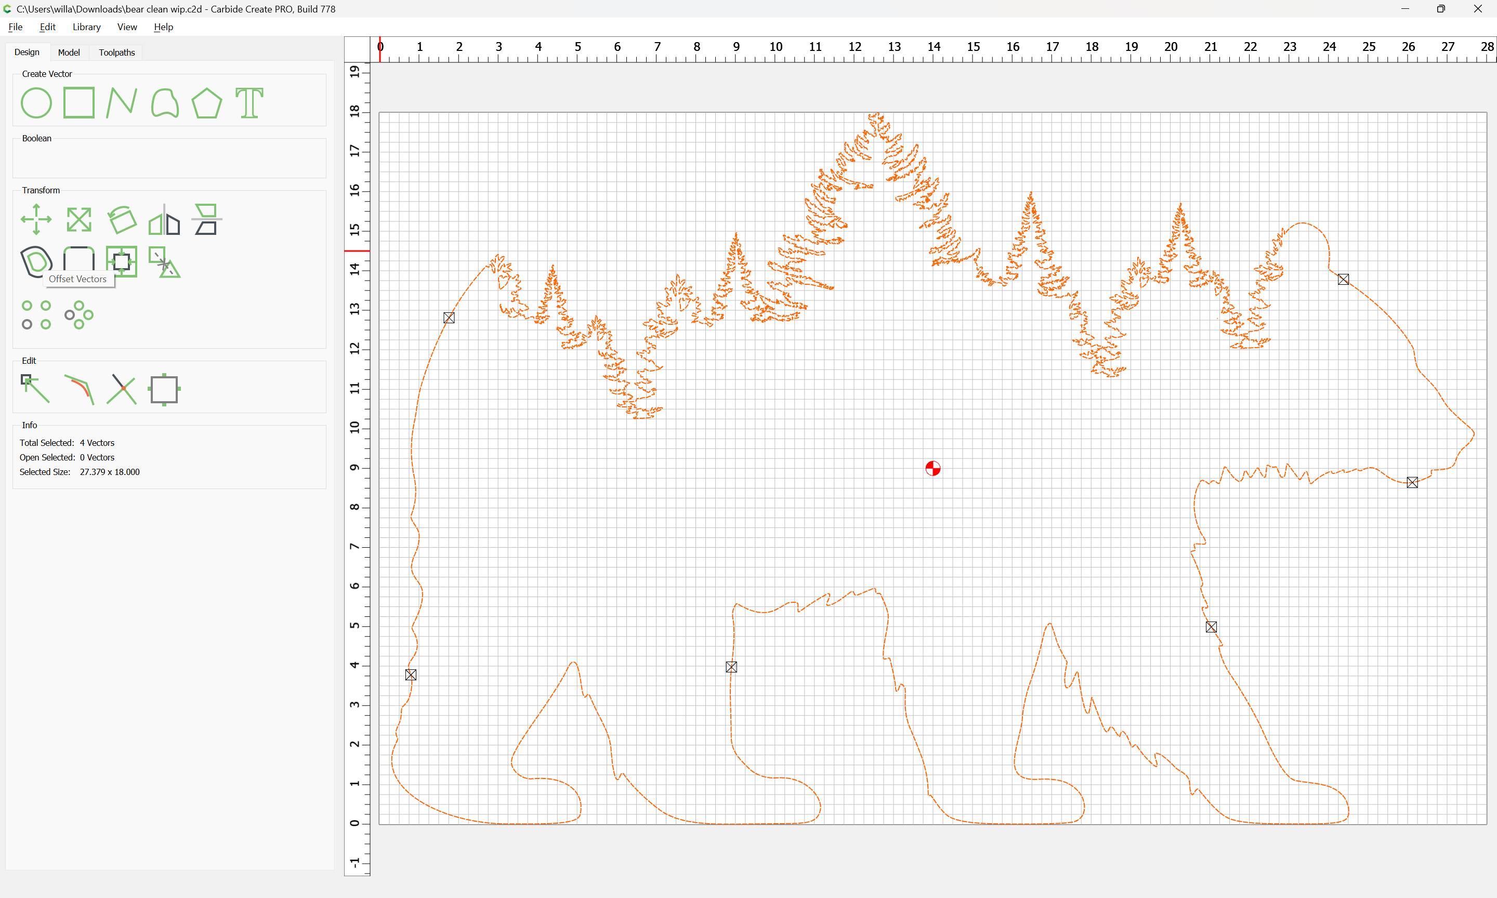
Task: Click the selection handle on bear's belly
Action: pos(731,667)
